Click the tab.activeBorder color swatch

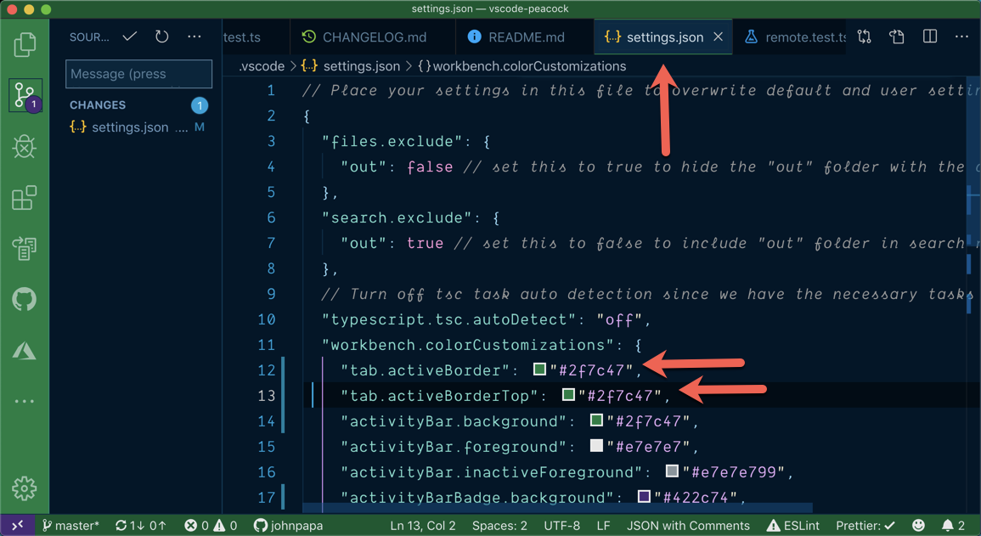540,370
